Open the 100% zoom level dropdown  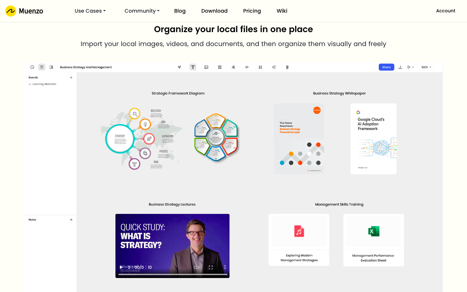(x=426, y=67)
